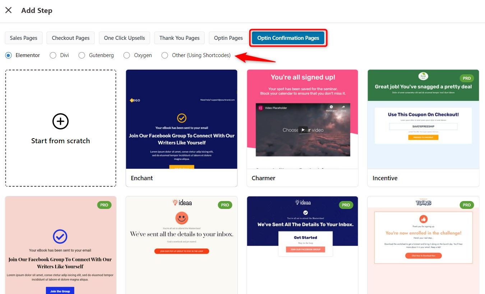Image resolution: width=485 pixels, height=294 pixels.
Task: Click the PRO badge on Incentive template
Action: (x=467, y=78)
